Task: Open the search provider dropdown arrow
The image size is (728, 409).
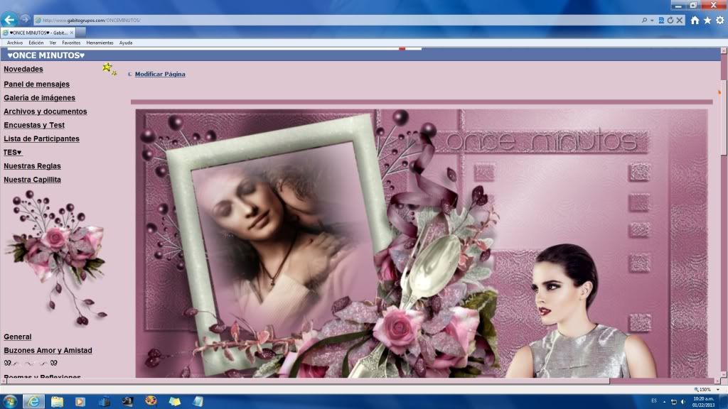Action: tap(652, 20)
